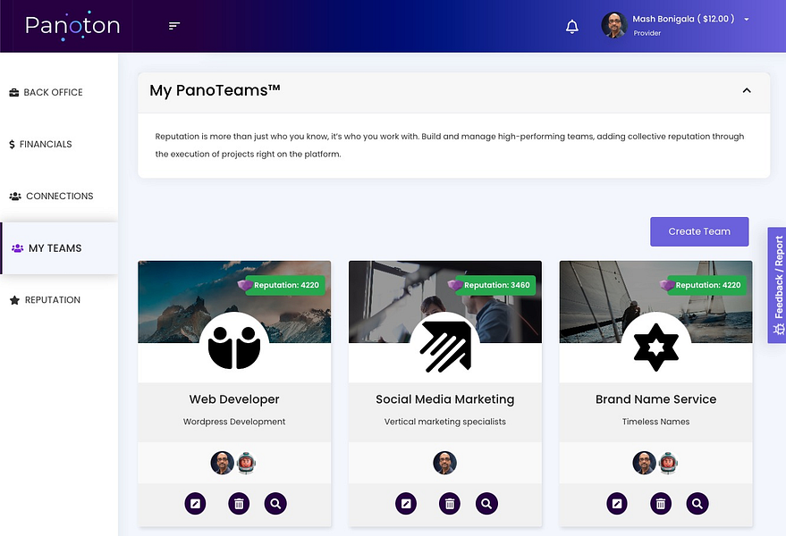Open the Panoton logo home link
786x536 pixels.
[72, 26]
